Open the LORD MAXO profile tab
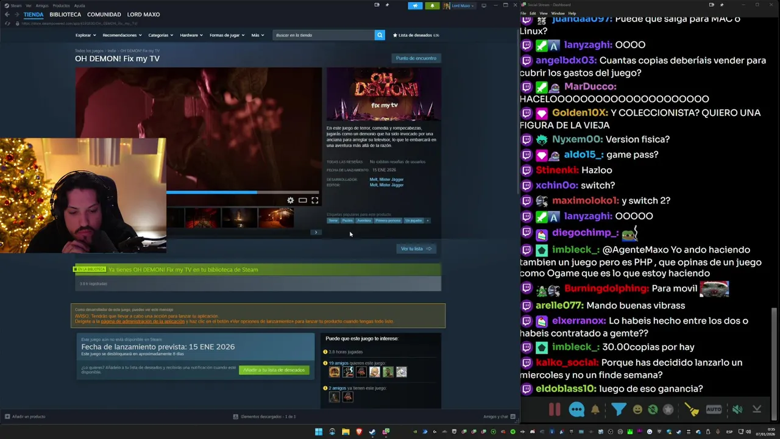This screenshot has height=439, width=780. tap(143, 14)
